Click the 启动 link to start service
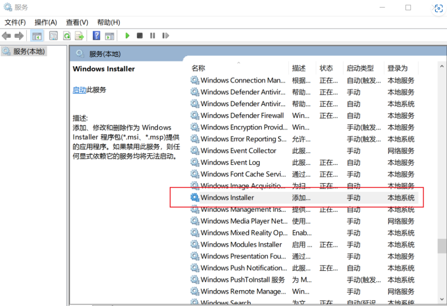This screenshot has width=447, height=306. [79, 90]
